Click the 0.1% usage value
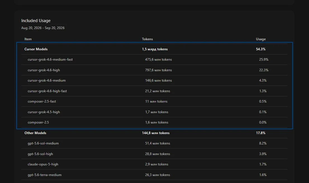Viewport: 309px width, 183px height. point(263,112)
